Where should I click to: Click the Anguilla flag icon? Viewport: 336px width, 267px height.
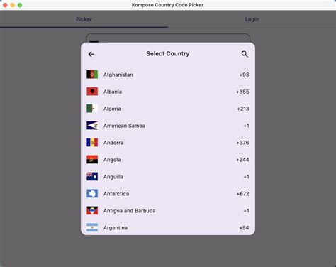coord(92,177)
